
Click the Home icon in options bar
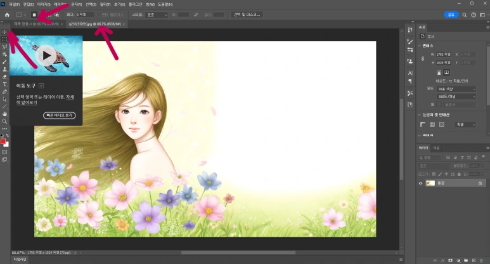coord(7,15)
